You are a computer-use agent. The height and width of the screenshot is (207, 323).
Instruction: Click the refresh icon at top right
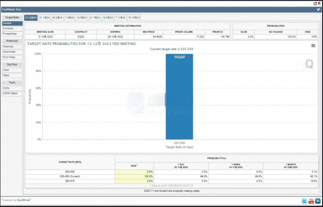pos(315,3)
